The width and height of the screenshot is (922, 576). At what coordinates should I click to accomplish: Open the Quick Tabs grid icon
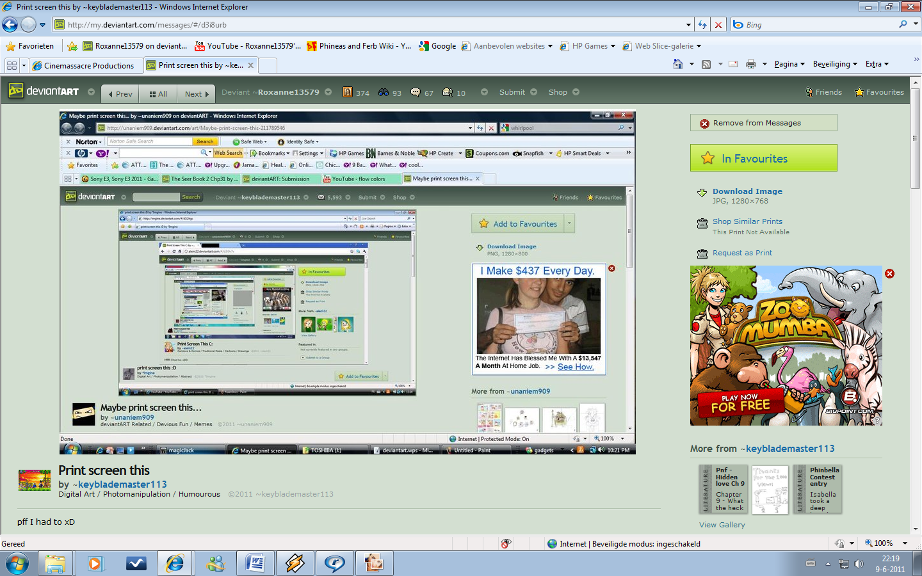point(12,65)
